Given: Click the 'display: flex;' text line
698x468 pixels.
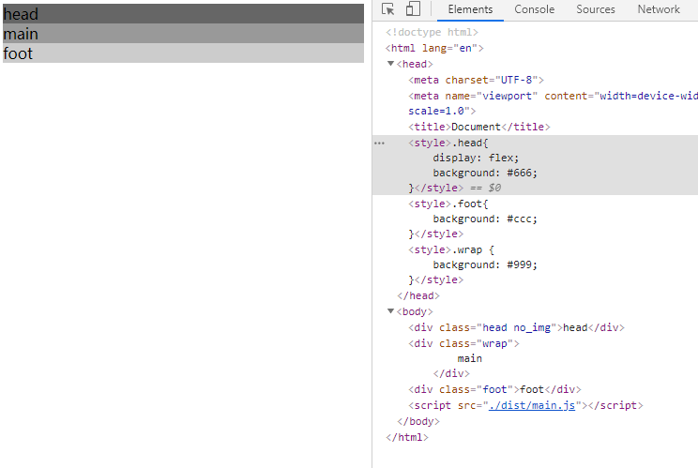Looking at the screenshot, I should pyautogui.click(x=476, y=158).
